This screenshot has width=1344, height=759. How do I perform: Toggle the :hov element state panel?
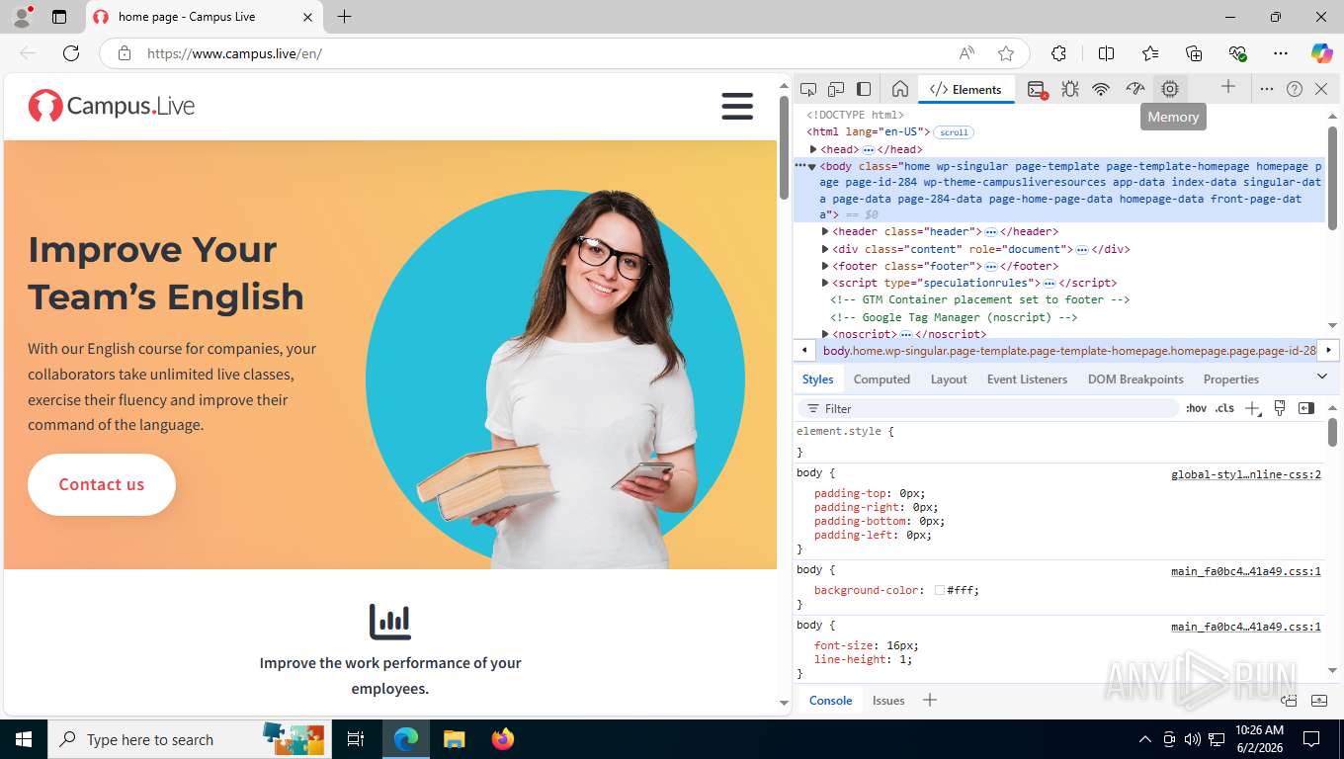1196,408
